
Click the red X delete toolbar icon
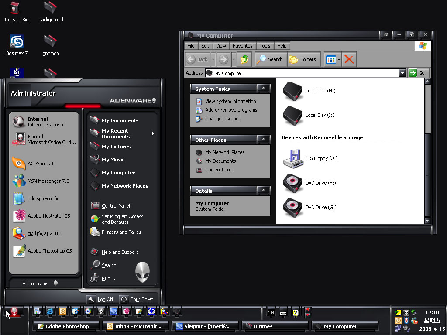coord(349,59)
